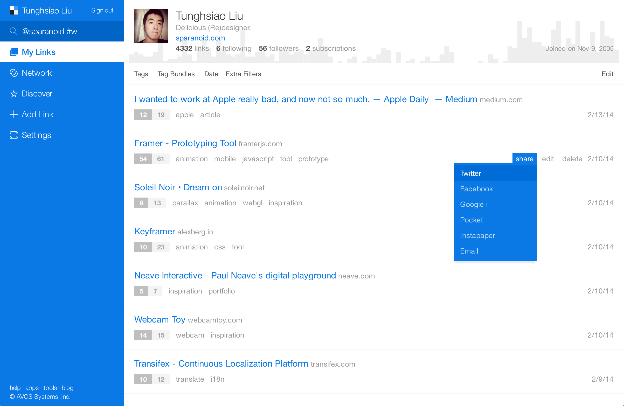Screen dimensions: 624x406
Task: Share to Pocket from dropdown
Action: pos(495,220)
